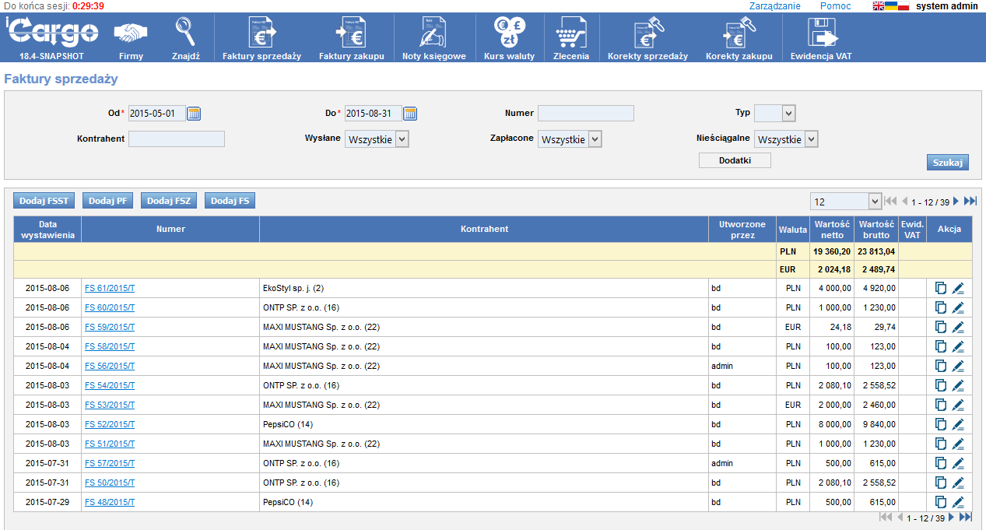Open invoice link FS 59/2015/T
The height and width of the screenshot is (530, 986).
click(110, 327)
